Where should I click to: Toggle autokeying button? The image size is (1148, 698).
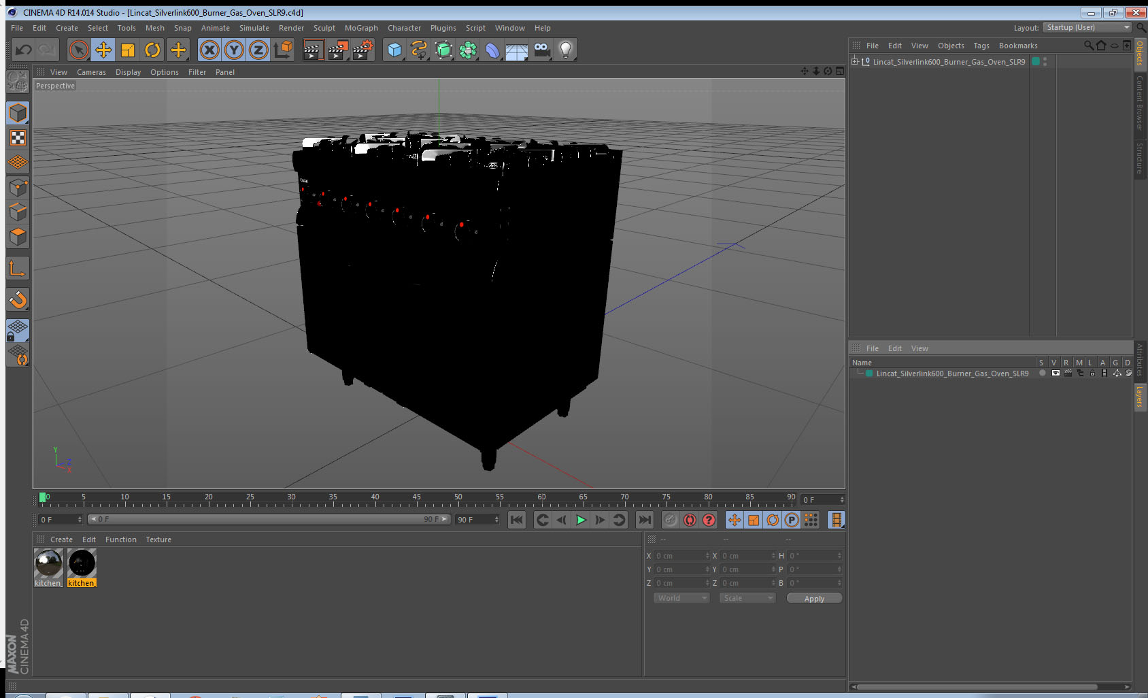690,520
